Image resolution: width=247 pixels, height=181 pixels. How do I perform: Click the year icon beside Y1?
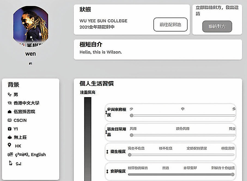pos(10,129)
